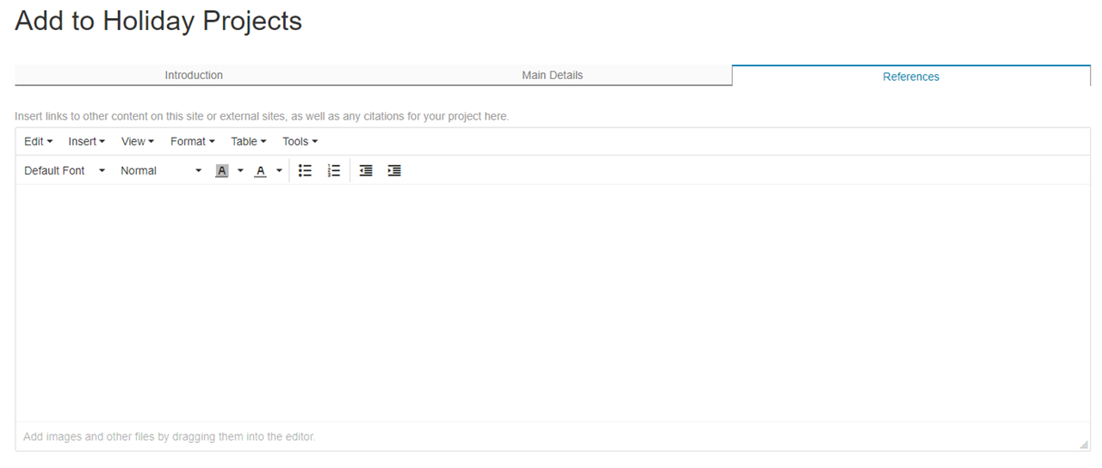Click inside the References editor text area
The image size is (1102, 468).
[x=553, y=303]
